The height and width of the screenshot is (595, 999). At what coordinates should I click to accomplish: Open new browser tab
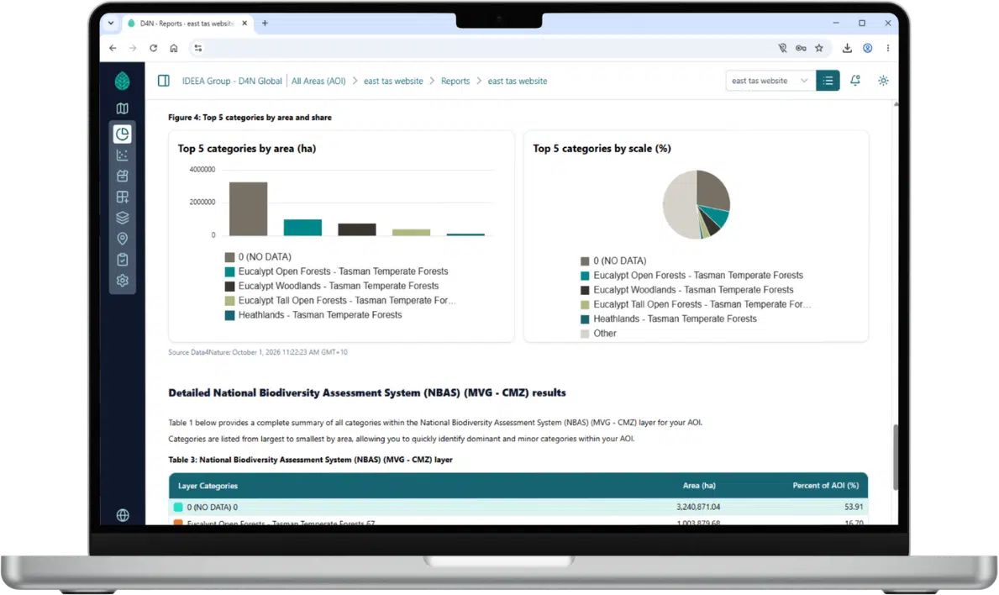[265, 23]
